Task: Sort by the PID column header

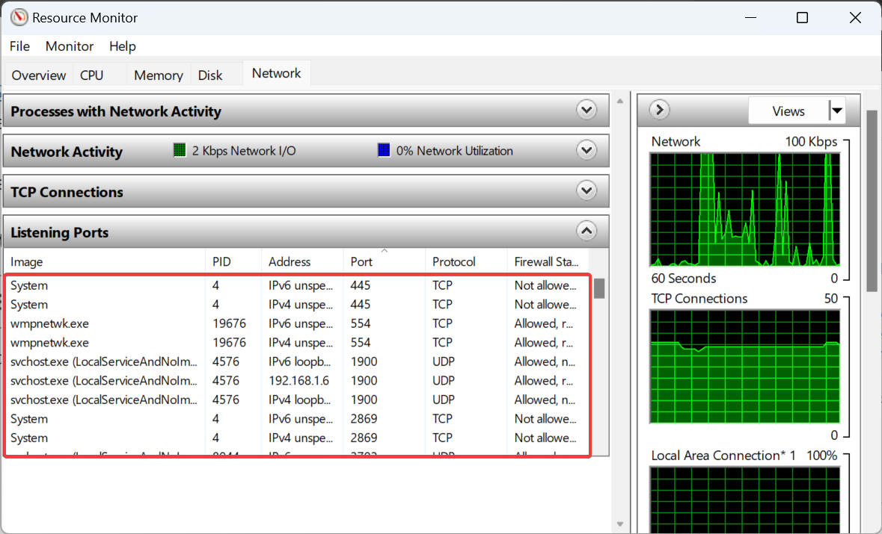Action: 233,261
